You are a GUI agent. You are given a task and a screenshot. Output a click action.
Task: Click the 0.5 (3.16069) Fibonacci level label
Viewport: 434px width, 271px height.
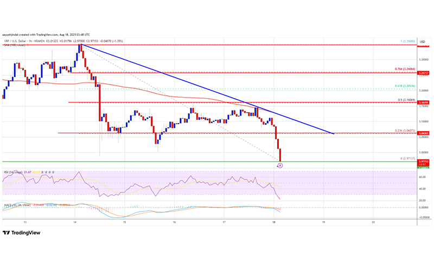406,100
